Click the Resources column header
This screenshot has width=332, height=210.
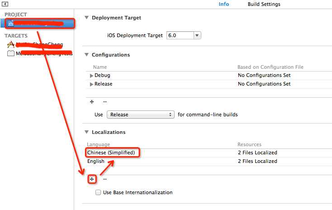pos(249,144)
